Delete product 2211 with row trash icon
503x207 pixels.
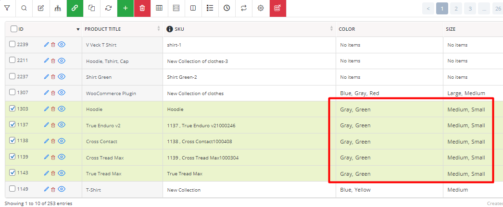[x=53, y=61]
